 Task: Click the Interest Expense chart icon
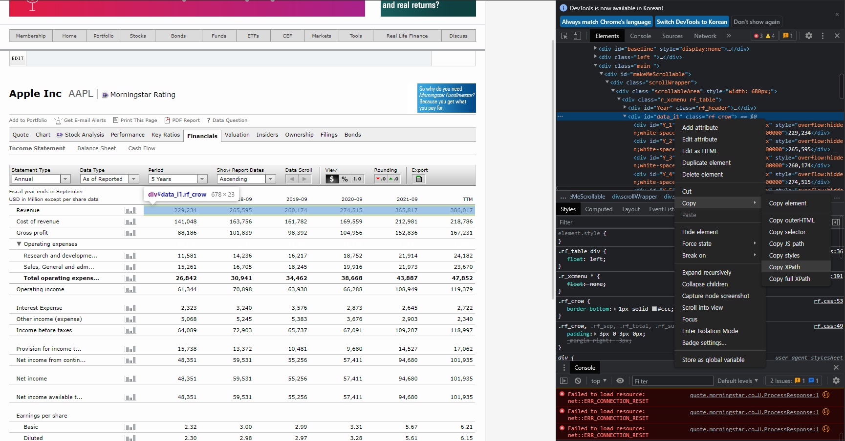(x=130, y=308)
